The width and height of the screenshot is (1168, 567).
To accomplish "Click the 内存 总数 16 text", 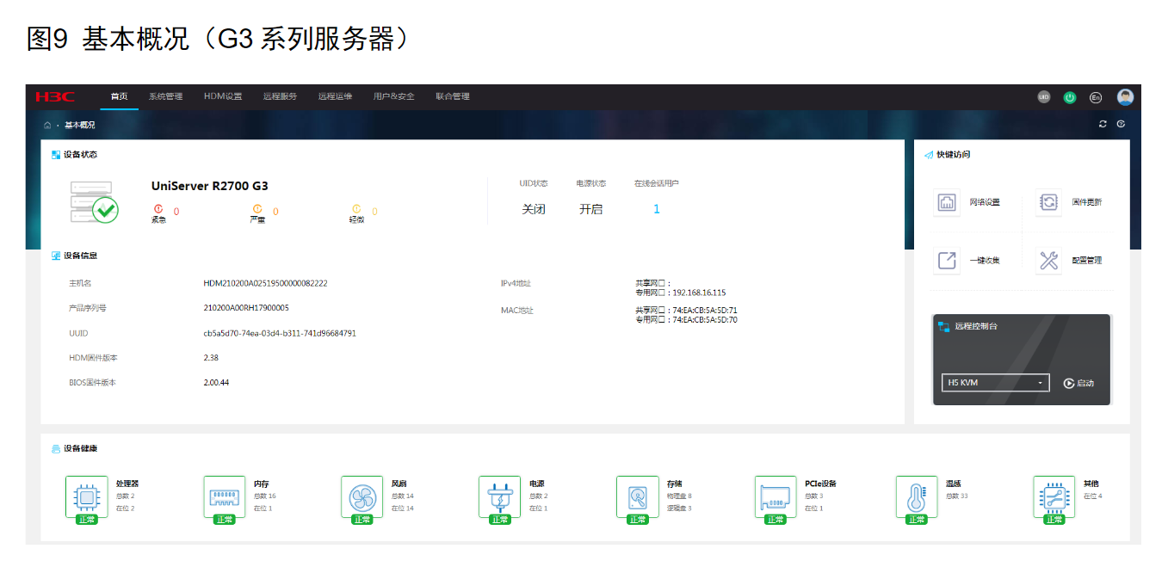I will coord(265,496).
